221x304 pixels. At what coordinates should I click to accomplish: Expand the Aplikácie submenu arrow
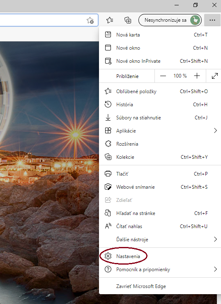coord(215,130)
